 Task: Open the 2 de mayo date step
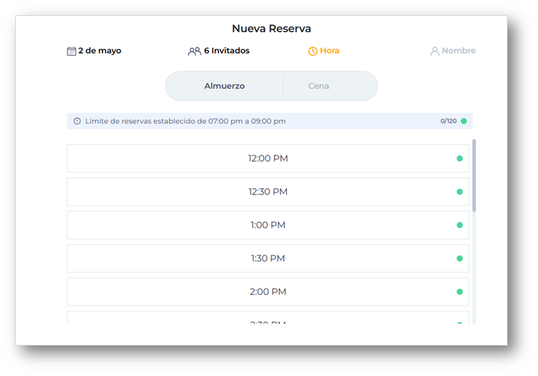99,51
